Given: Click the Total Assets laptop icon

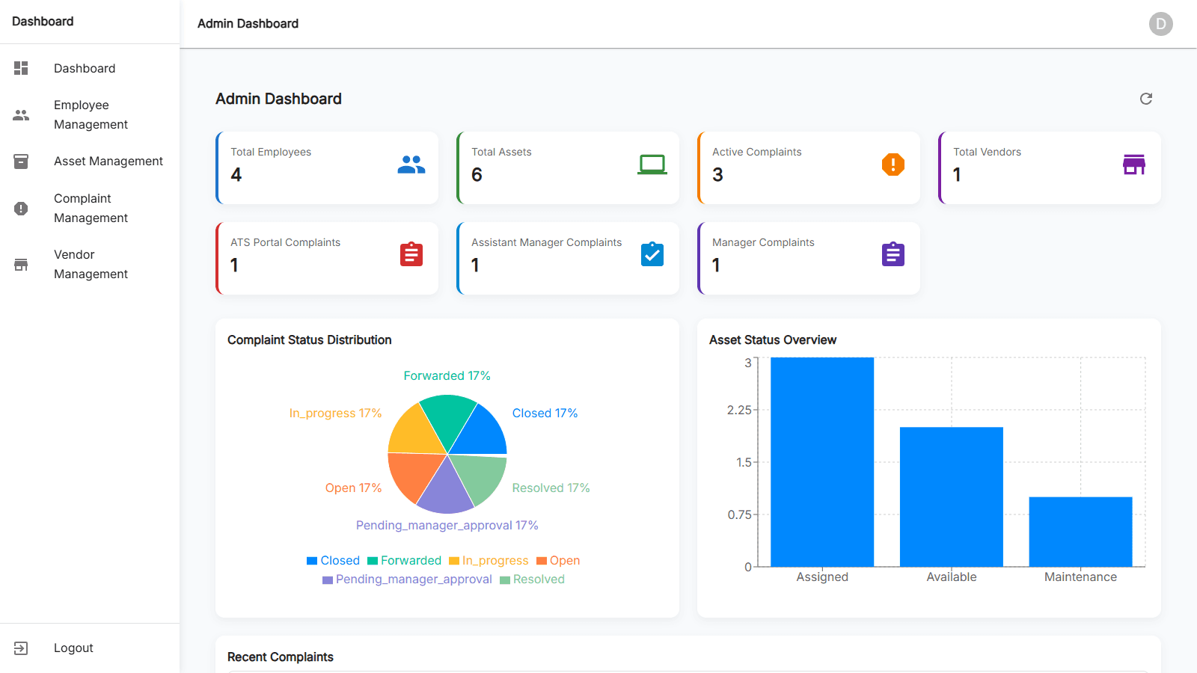Looking at the screenshot, I should (x=652, y=165).
